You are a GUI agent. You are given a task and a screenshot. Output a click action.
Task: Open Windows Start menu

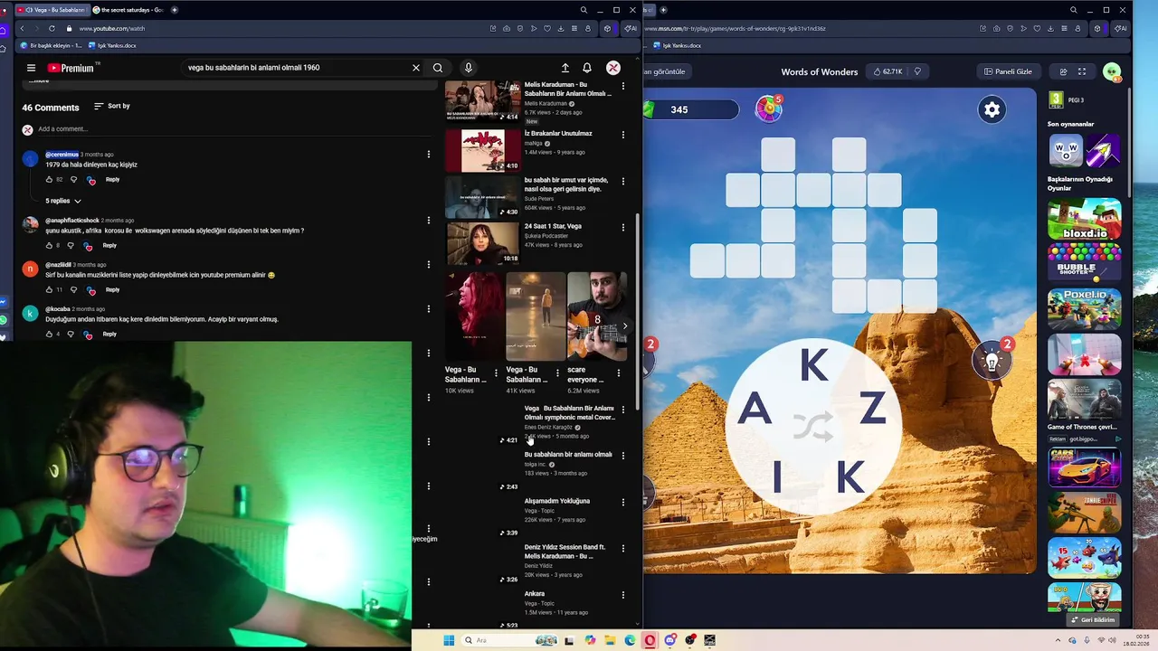449,640
